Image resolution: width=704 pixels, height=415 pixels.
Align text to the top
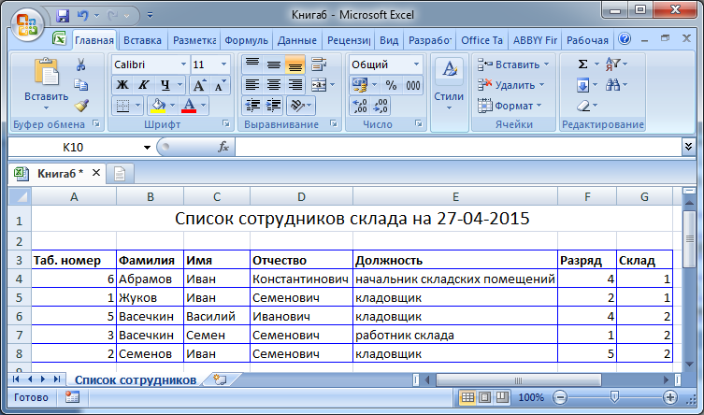[x=252, y=64]
